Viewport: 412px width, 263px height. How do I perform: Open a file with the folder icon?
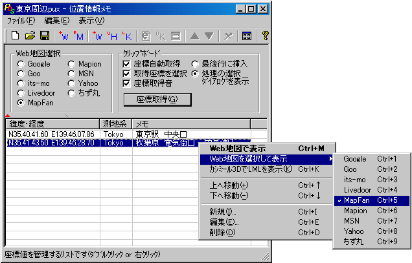click(x=30, y=36)
